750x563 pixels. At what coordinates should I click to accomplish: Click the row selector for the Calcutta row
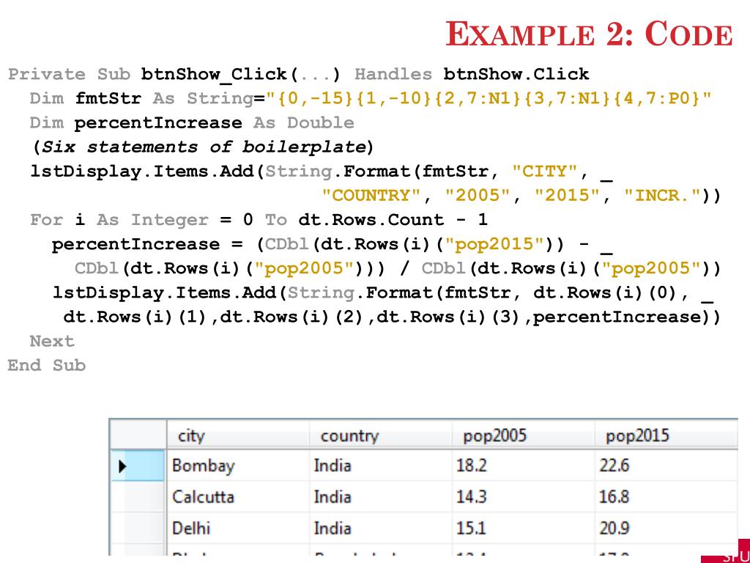coord(138,496)
